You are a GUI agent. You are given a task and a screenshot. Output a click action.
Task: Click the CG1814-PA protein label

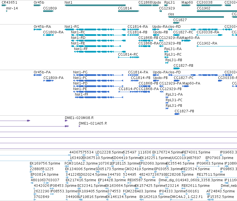tap(138, 72)
